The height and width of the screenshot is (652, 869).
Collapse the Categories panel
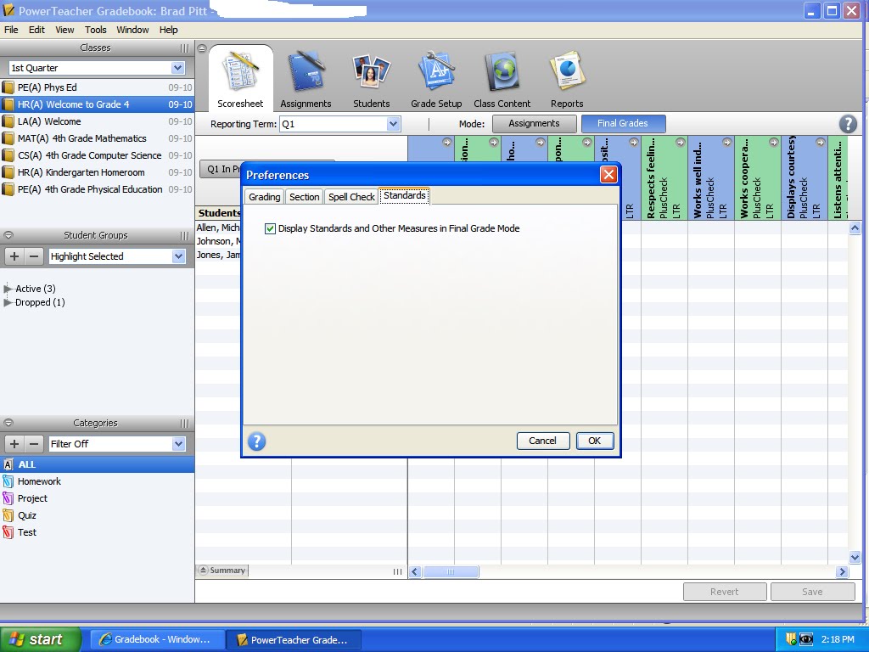[x=8, y=423]
